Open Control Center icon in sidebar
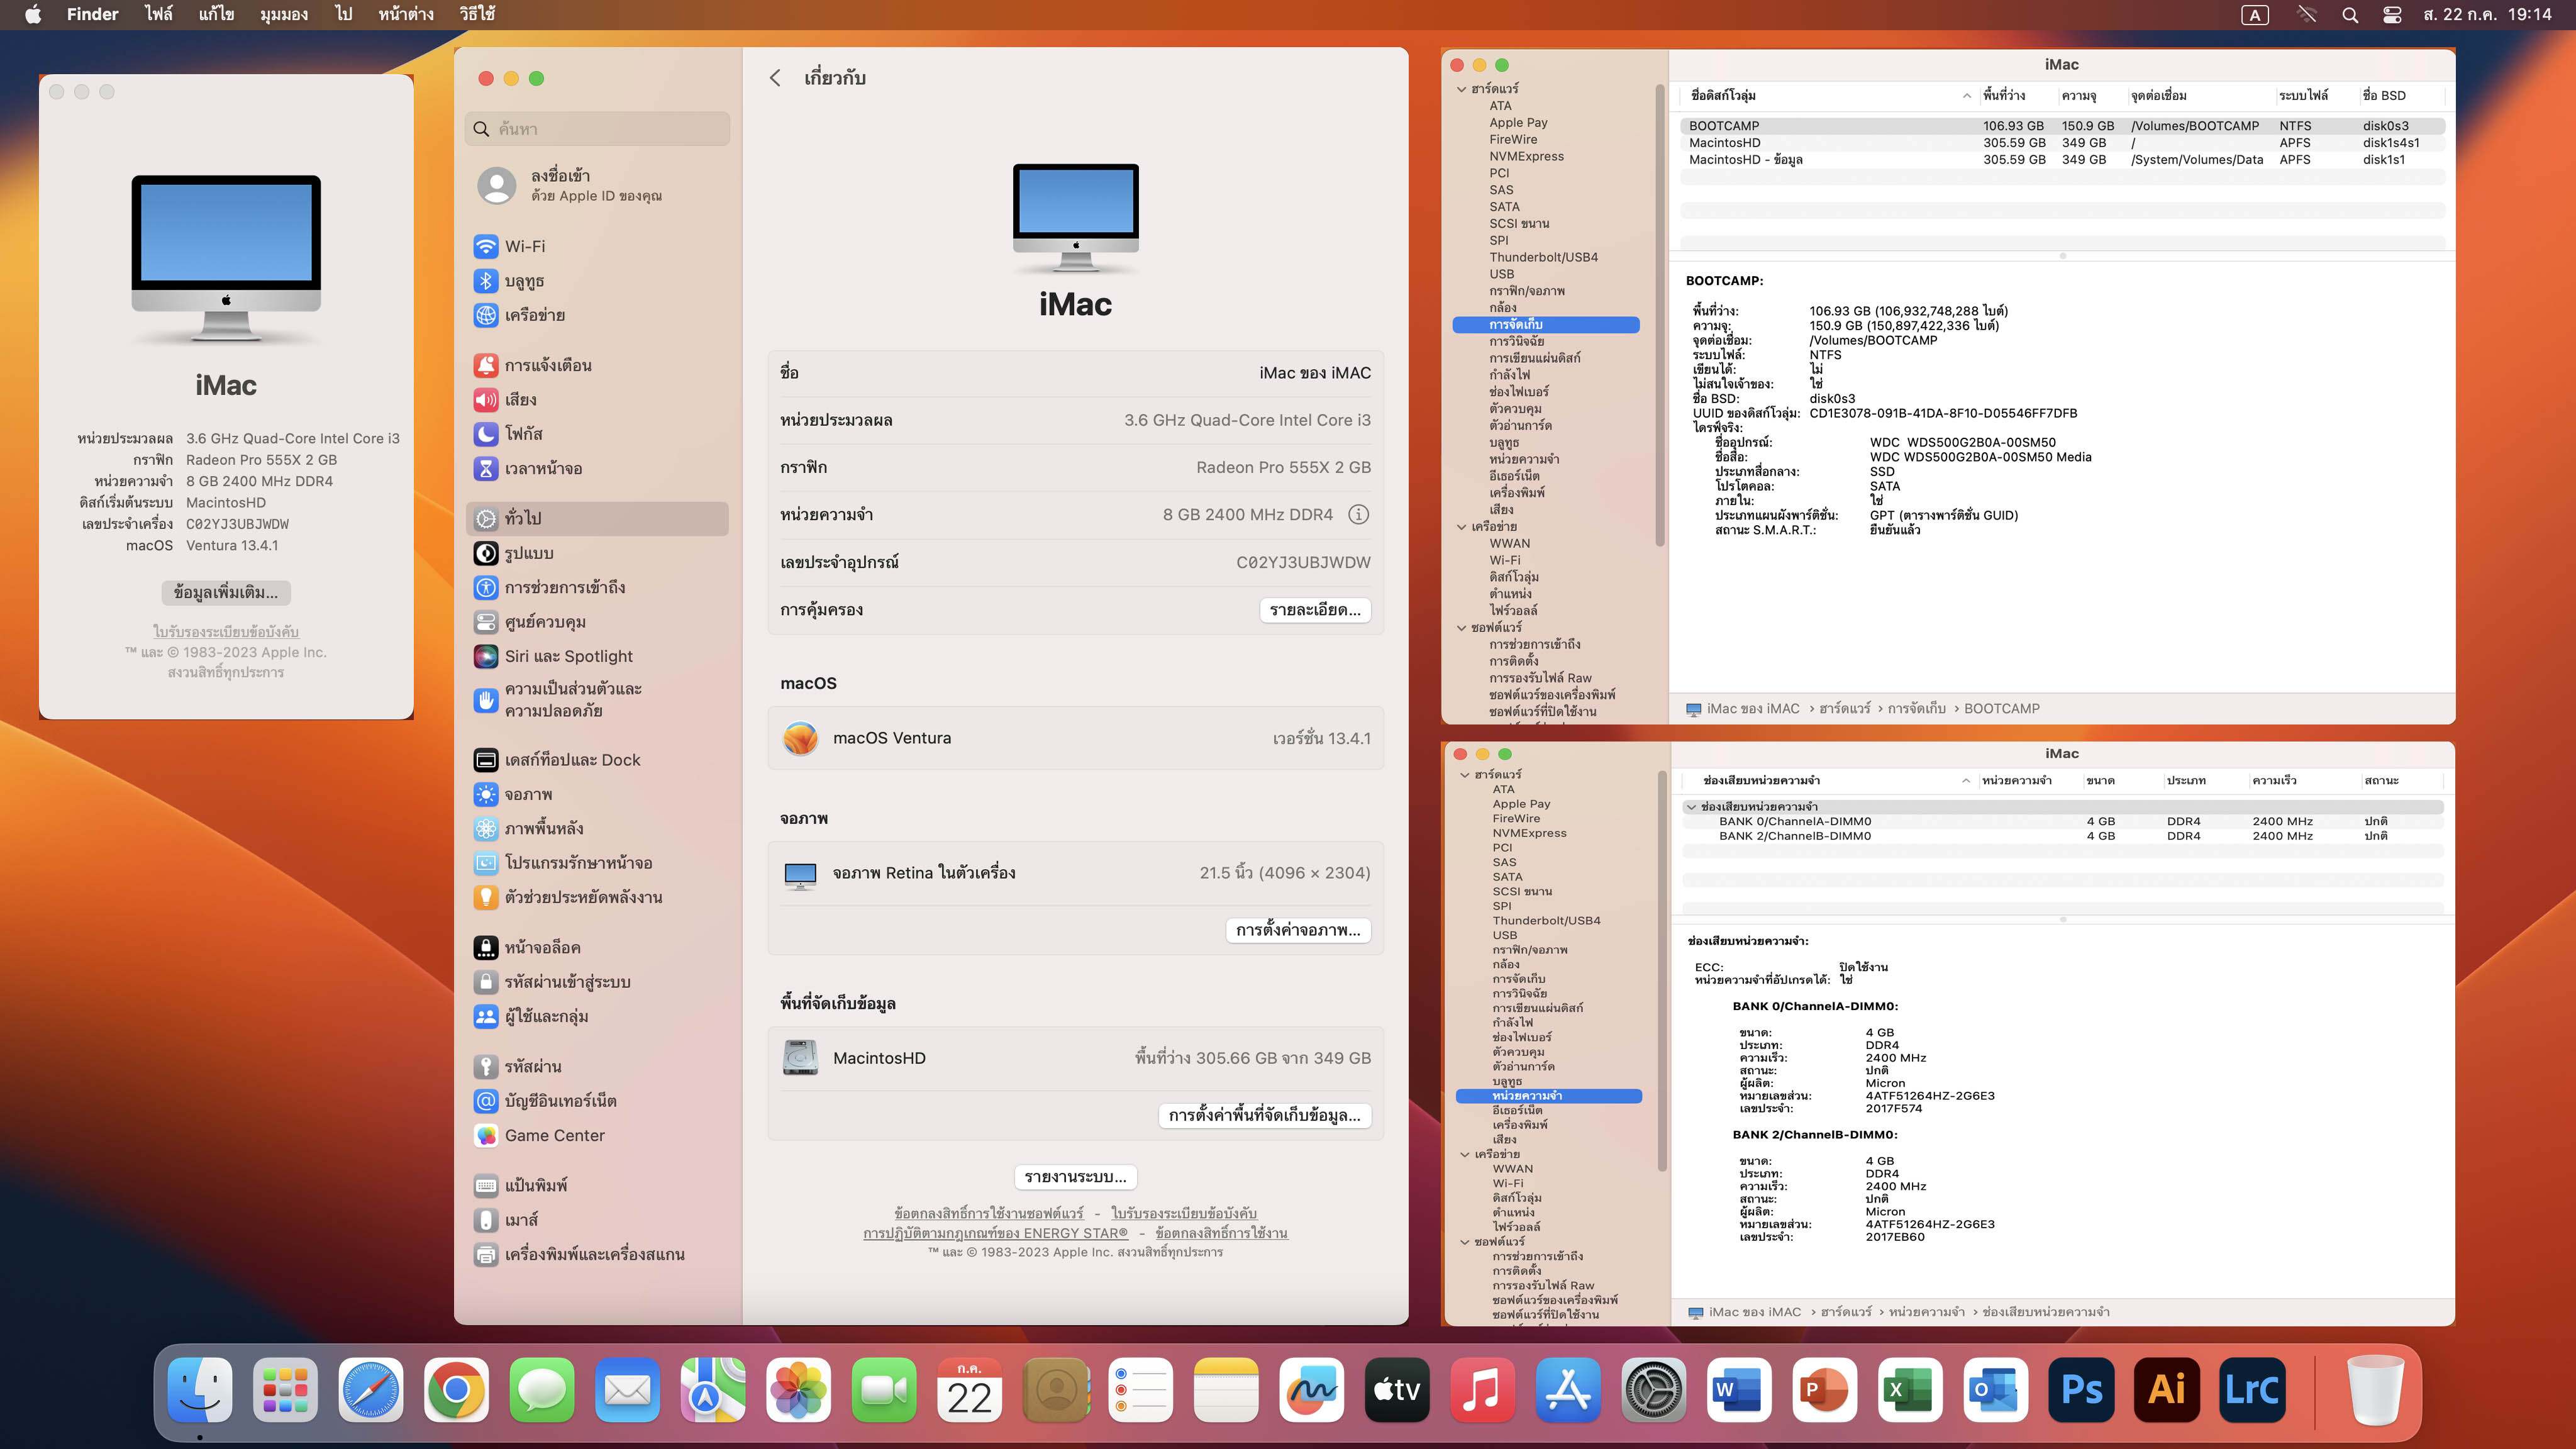This screenshot has width=2576, height=1449. [486, 622]
